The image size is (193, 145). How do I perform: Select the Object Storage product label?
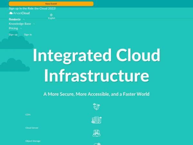(33, 141)
